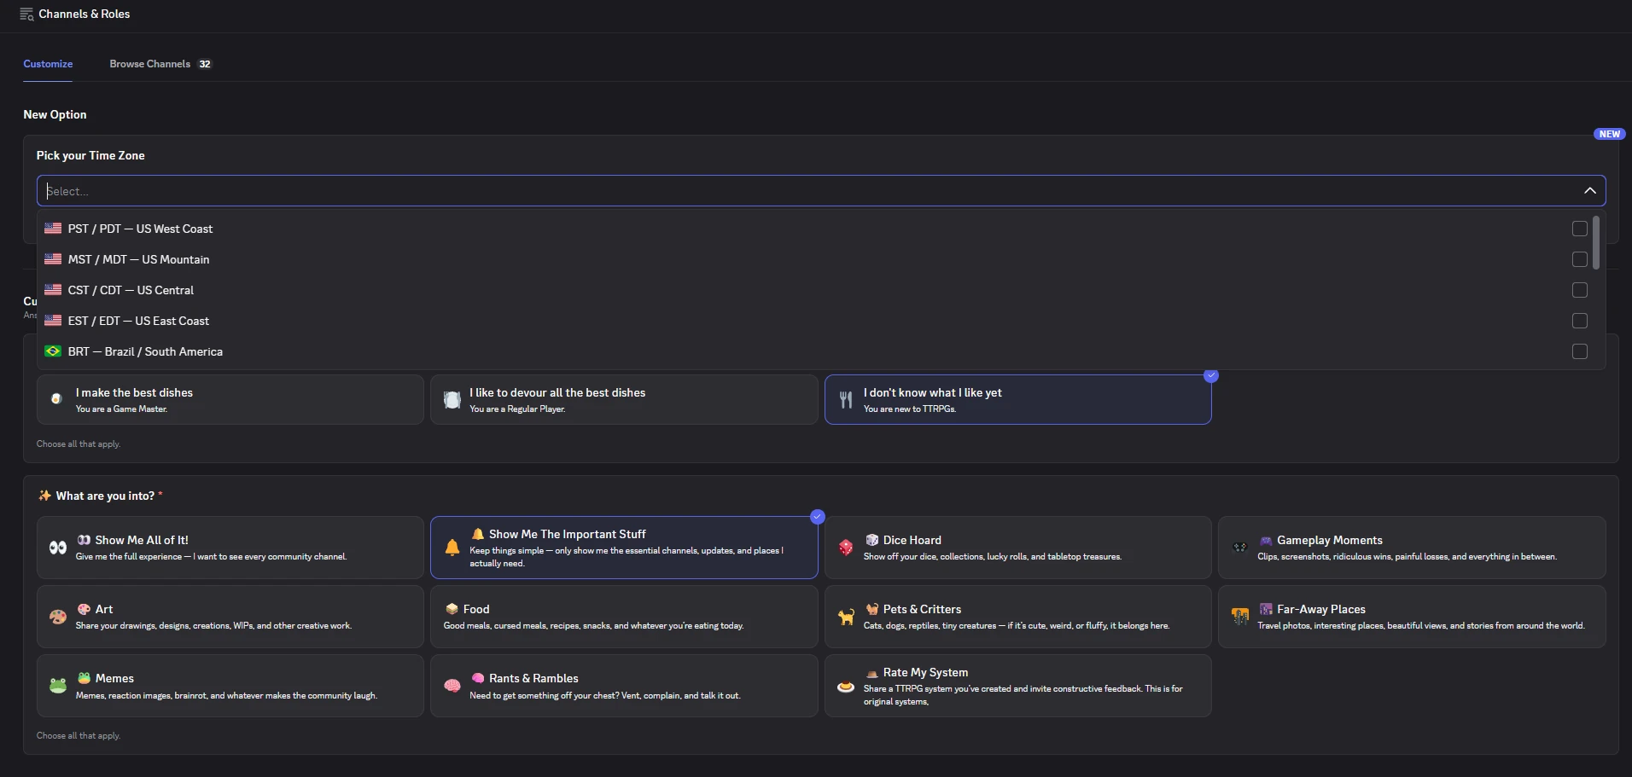Click the palette icon on Art card
Screen dimensions: 1632x777
(58, 617)
